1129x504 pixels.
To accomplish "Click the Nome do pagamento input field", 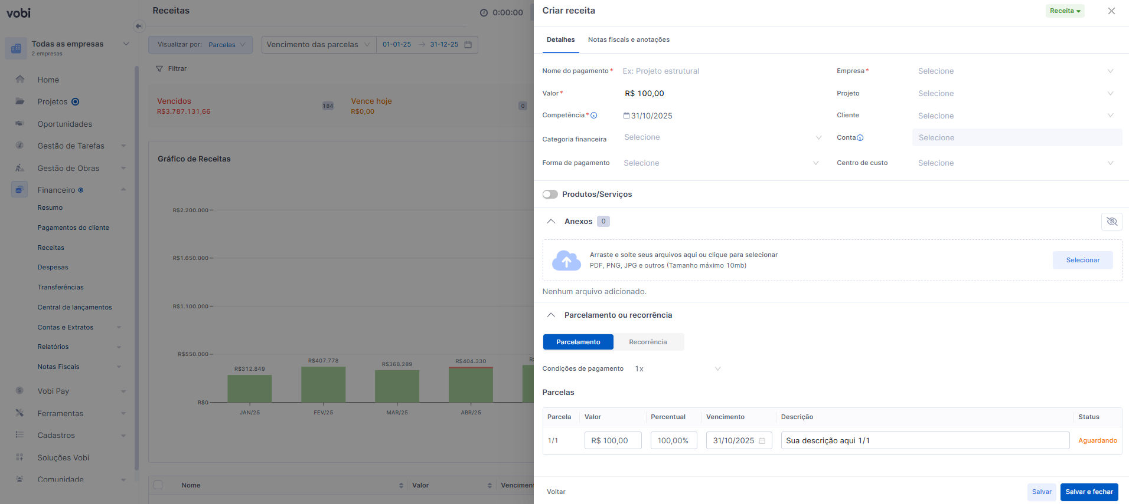I will (x=720, y=71).
